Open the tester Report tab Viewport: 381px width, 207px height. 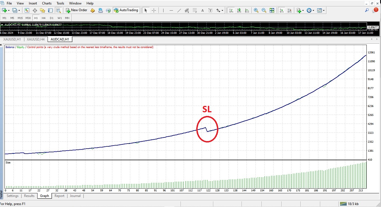click(x=59, y=196)
